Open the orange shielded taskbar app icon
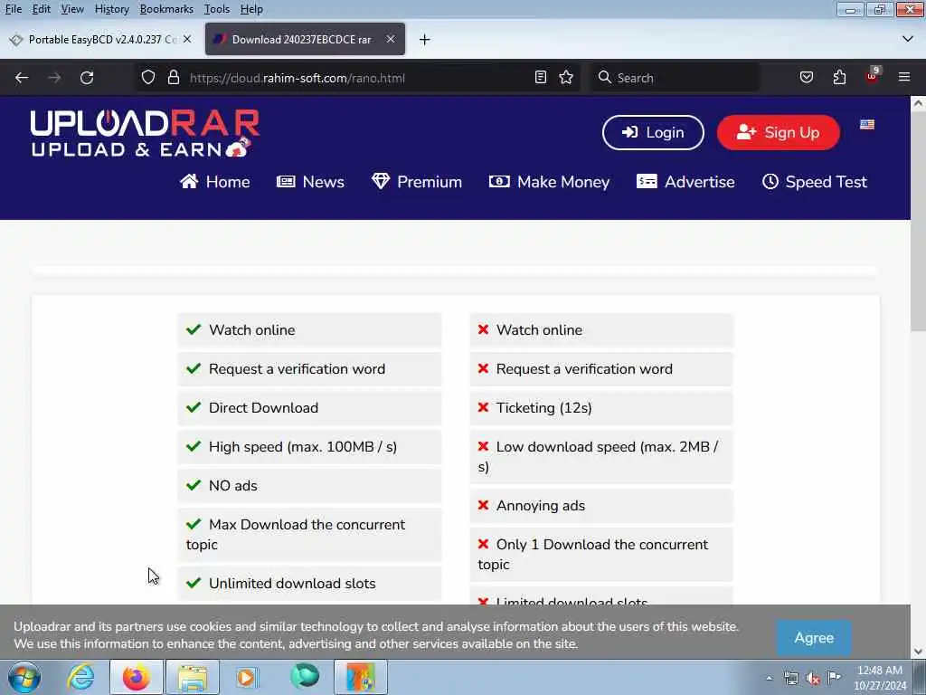The height and width of the screenshot is (695, 926). pos(361,677)
